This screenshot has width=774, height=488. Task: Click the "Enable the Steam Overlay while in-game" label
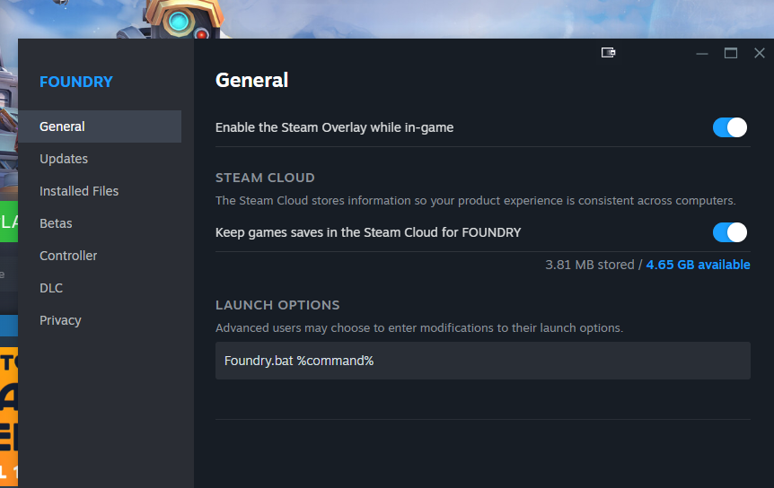click(x=334, y=127)
